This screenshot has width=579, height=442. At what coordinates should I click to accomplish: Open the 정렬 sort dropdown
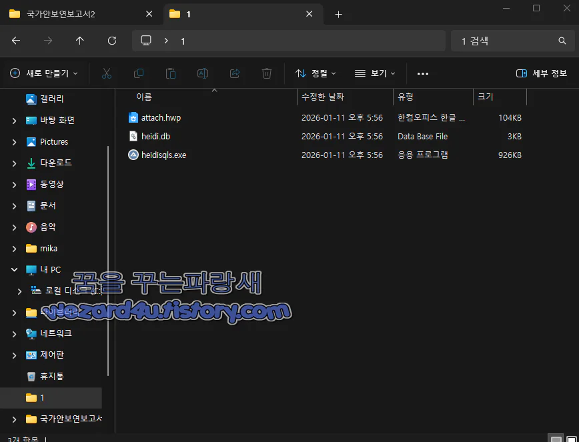[316, 73]
